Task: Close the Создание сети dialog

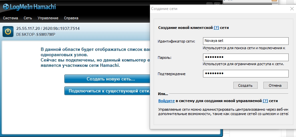Action: [292, 9]
